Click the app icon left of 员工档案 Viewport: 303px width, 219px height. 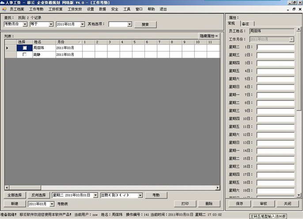(x=4, y=9)
